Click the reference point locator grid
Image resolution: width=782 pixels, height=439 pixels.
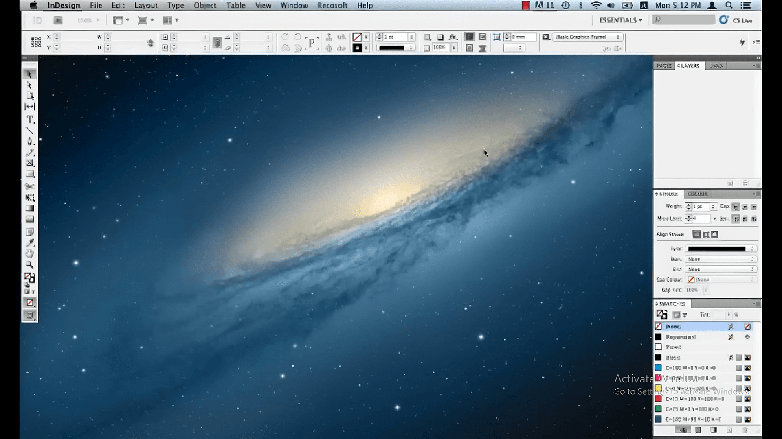tap(36, 42)
